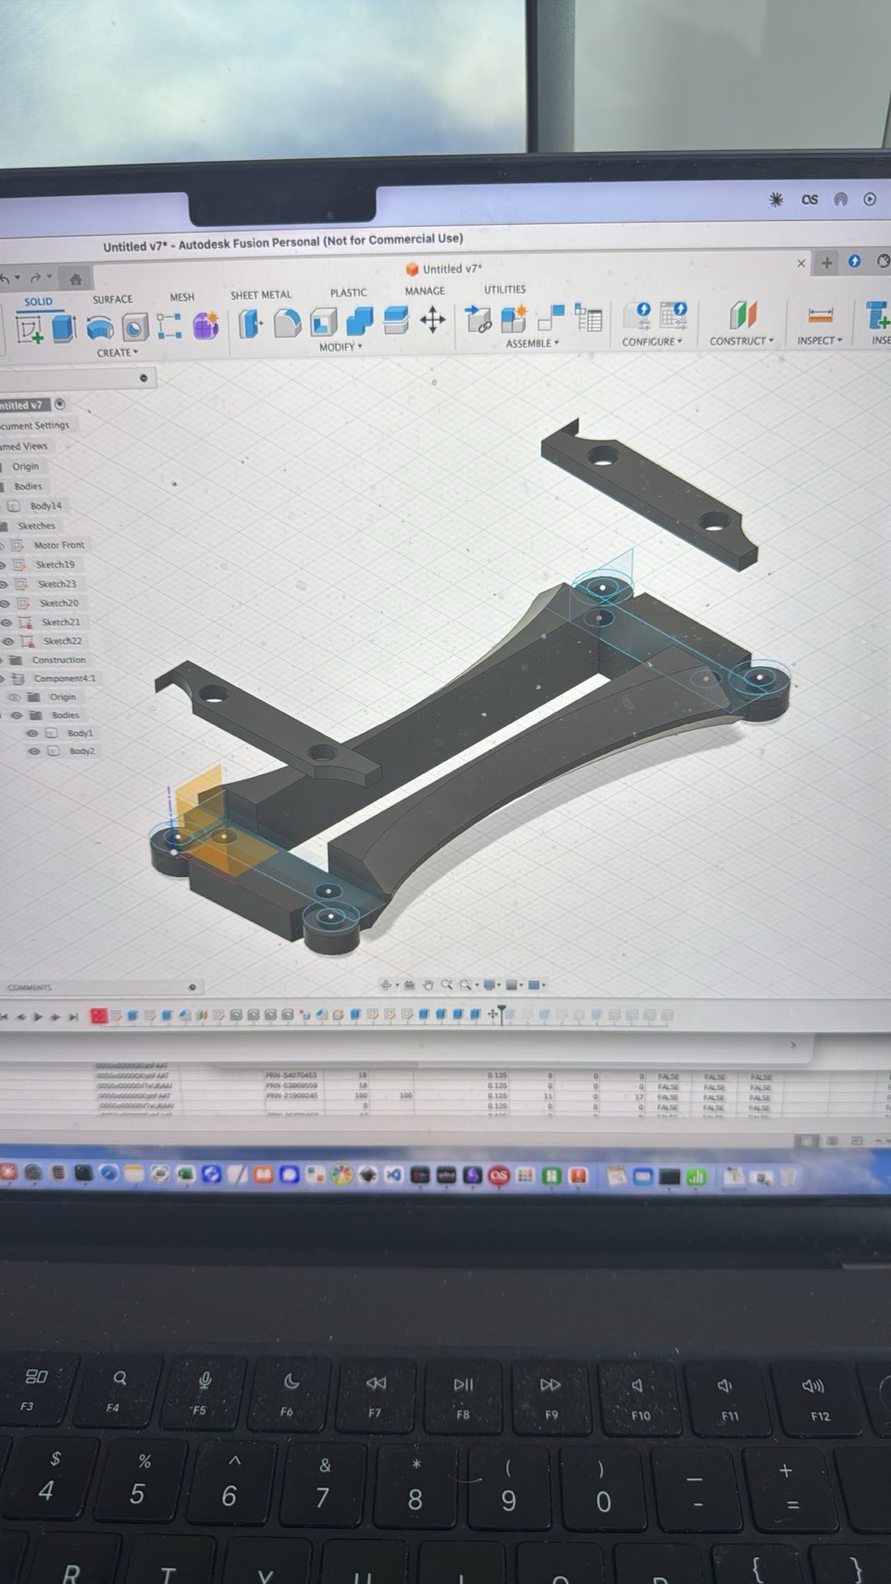Select the Pan hand tool in navigation bar
Image resolution: width=891 pixels, height=1584 pixels.
(427, 984)
